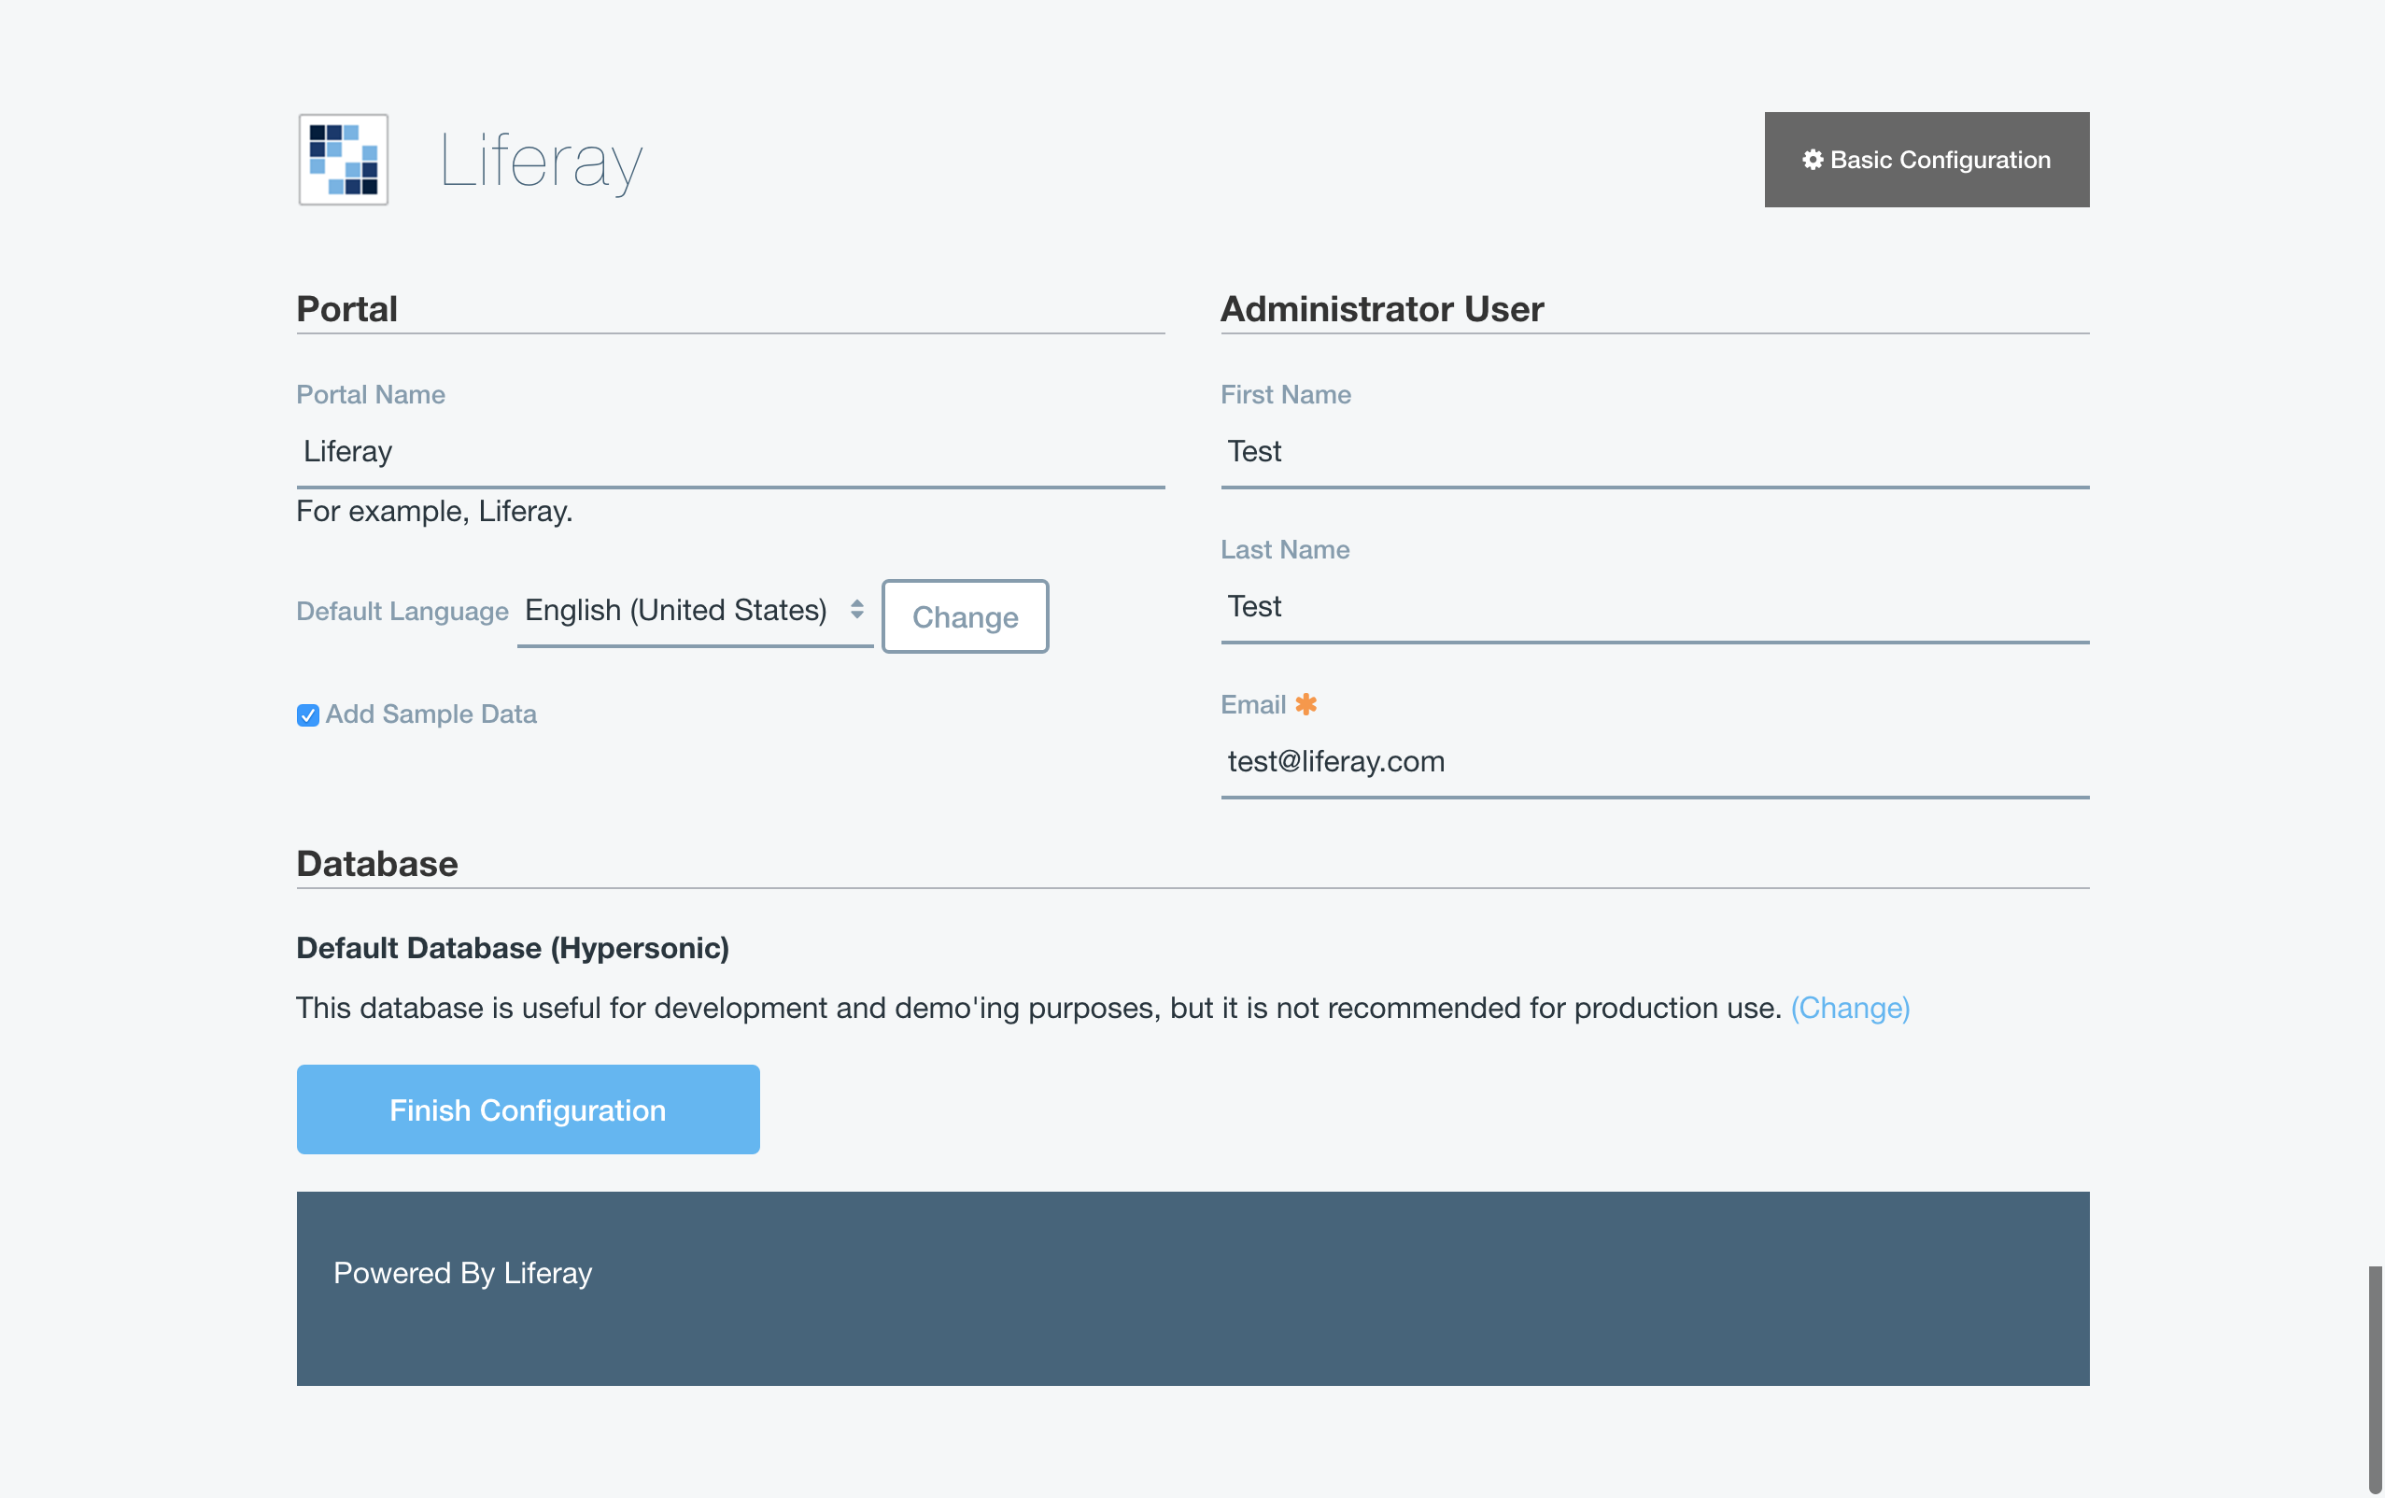
Task: Toggle the Add Sample Data checkbox
Action: coord(308,715)
